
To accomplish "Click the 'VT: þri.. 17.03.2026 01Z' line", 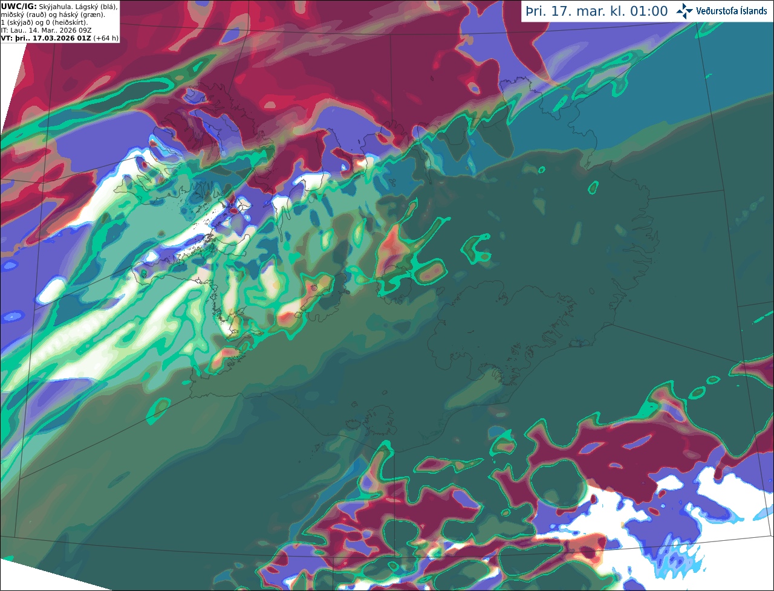I will point(46,38).
